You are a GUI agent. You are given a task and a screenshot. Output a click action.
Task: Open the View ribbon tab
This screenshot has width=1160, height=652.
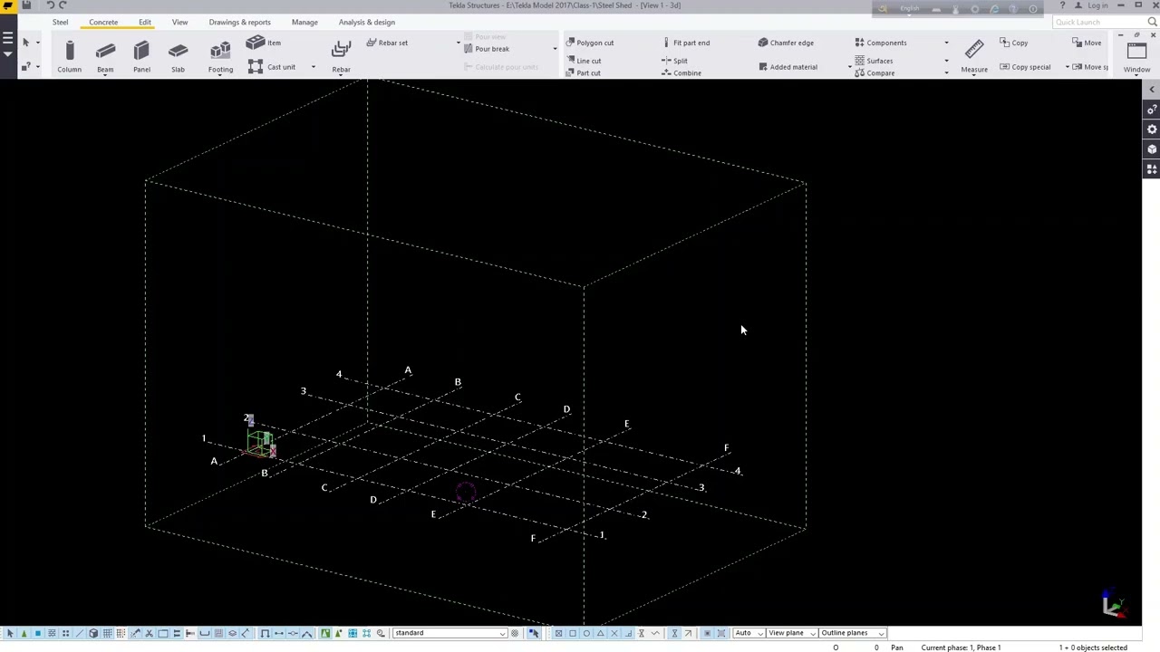pos(179,22)
